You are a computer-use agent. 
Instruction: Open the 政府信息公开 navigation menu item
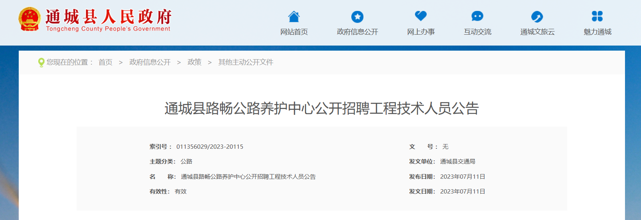coord(357,32)
